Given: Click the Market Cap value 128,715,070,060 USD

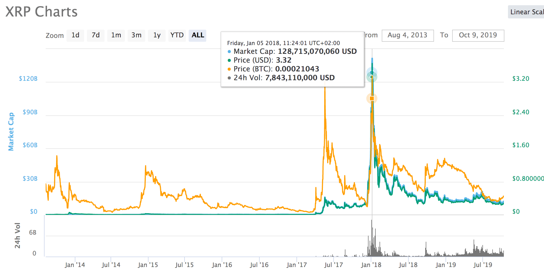Looking at the screenshot, I should tap(317, 51).
